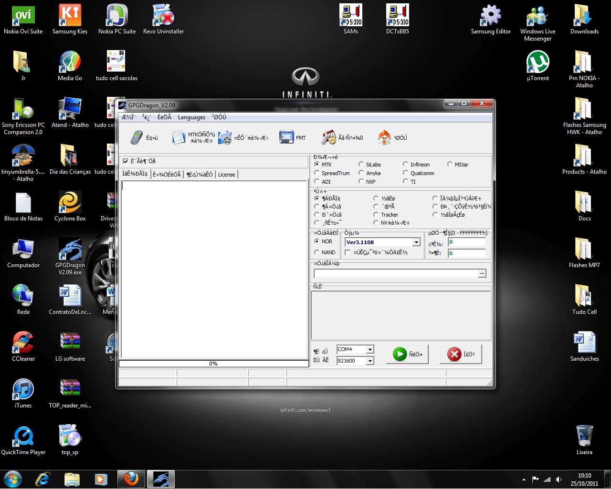The height and width of the screenshot is (489, 611).
Task: Click the film reel toolbar icon
Action: click(x=225, y=137)
